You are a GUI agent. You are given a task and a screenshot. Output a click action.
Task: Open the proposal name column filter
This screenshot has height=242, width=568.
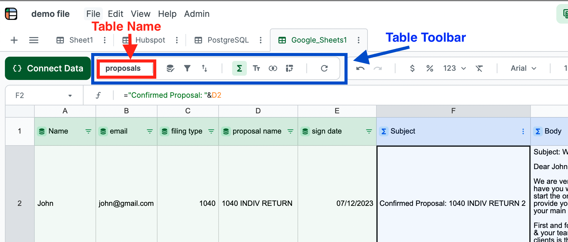coord(290,131)
